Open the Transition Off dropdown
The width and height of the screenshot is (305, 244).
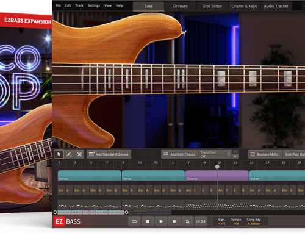coord(215,154)
